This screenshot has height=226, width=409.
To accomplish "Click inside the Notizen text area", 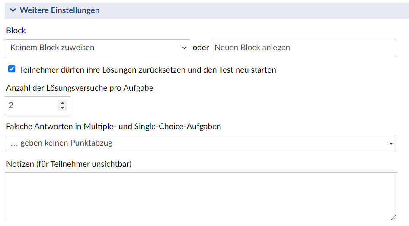I will pos(201,197).
